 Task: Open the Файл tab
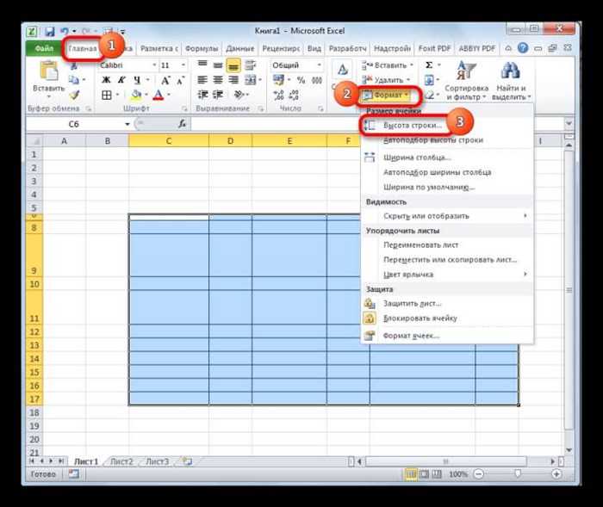point(43,48)
